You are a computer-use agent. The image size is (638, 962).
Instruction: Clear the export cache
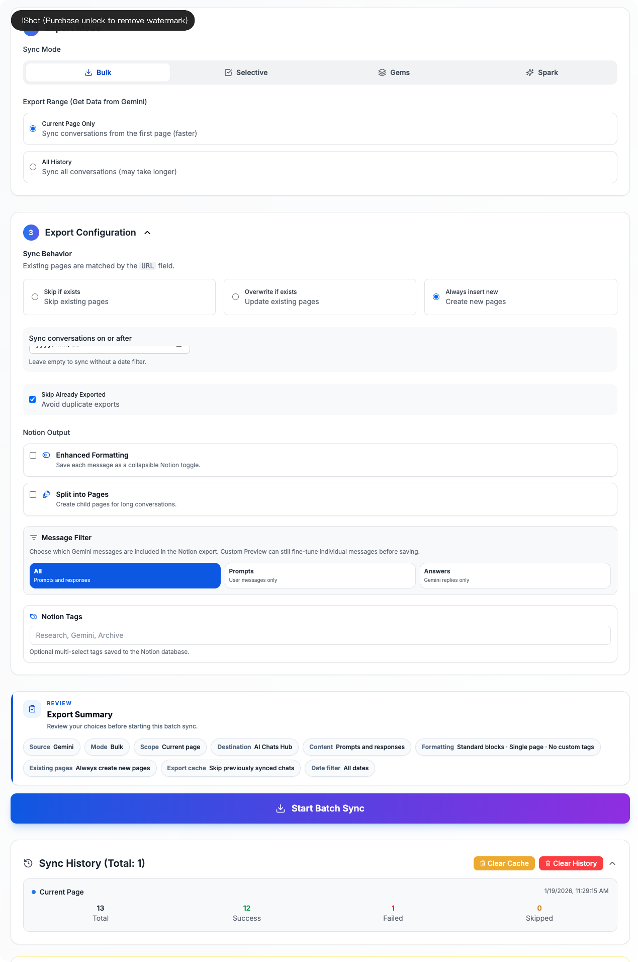click(504, 863)
